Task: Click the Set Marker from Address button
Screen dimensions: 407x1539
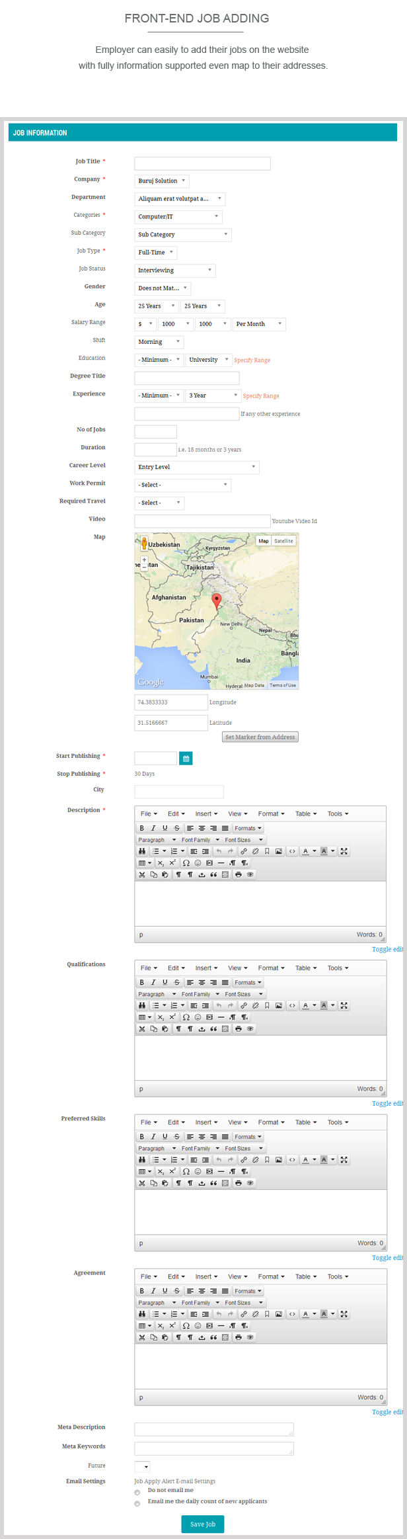Action: pos(260,737)
